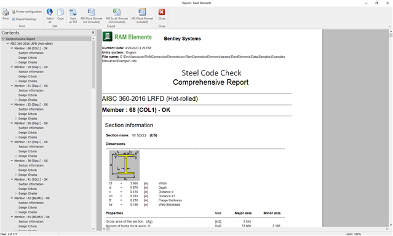Click the 'Member : 68 (COL1) - OK' report heading

click(136, 110)
